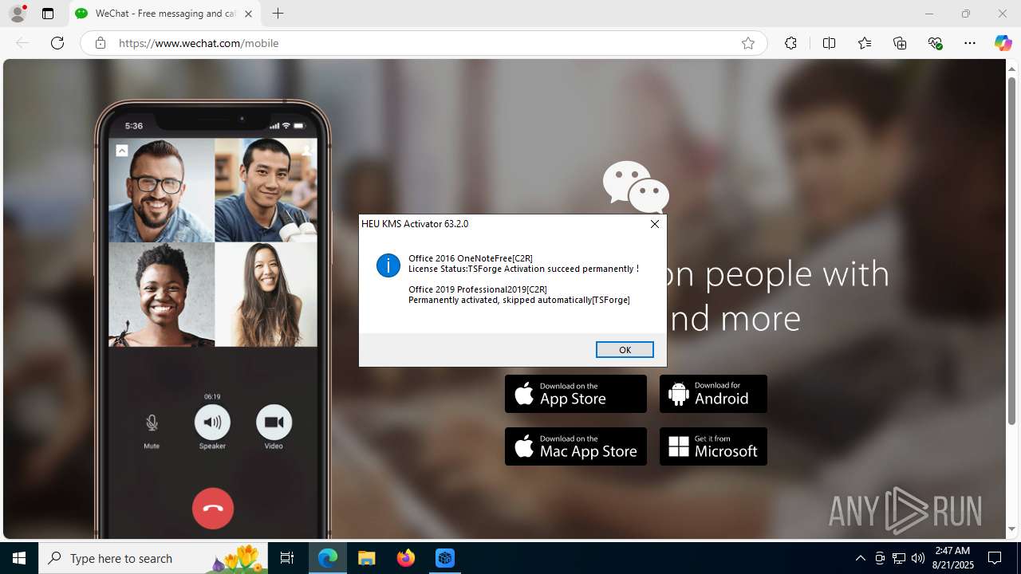Open the Favorites list icon
The height and width of the screenshot is (574, 1021).
pos(865,43)
